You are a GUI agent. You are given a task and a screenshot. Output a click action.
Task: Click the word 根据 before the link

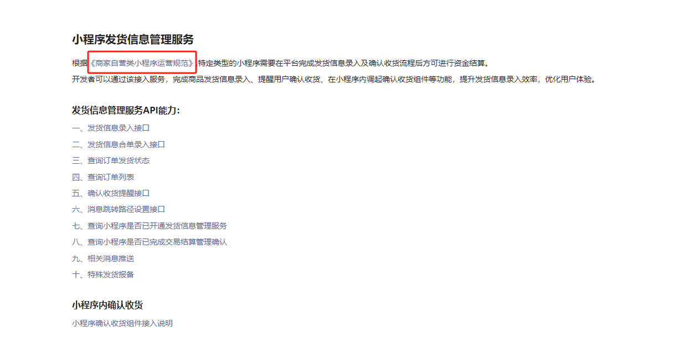tap(80, 63)
